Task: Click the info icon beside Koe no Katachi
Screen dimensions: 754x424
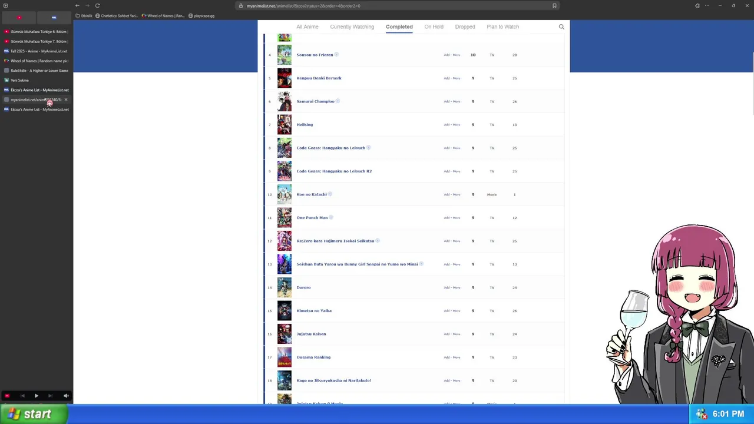Action: click(330, 194)
